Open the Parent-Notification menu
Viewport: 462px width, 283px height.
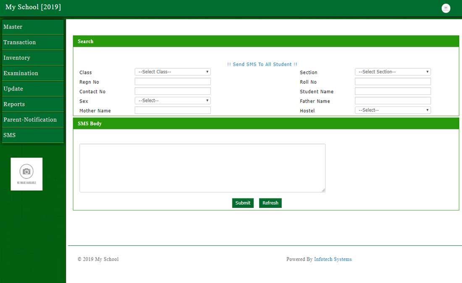tap(33, 120)
